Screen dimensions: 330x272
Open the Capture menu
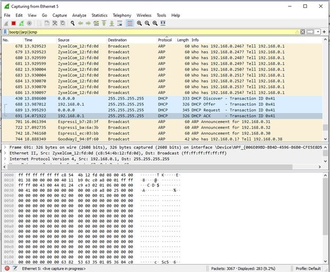(60, 15)
